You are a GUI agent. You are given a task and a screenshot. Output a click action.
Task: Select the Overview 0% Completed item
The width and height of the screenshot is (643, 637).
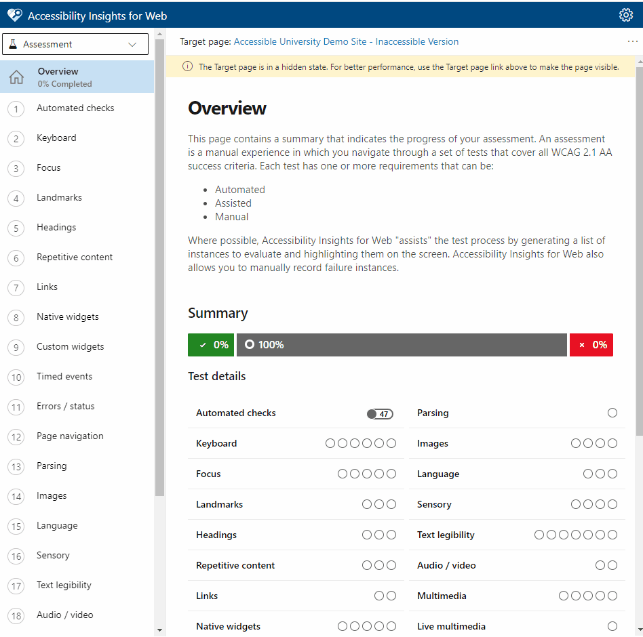tap(77, 77)
